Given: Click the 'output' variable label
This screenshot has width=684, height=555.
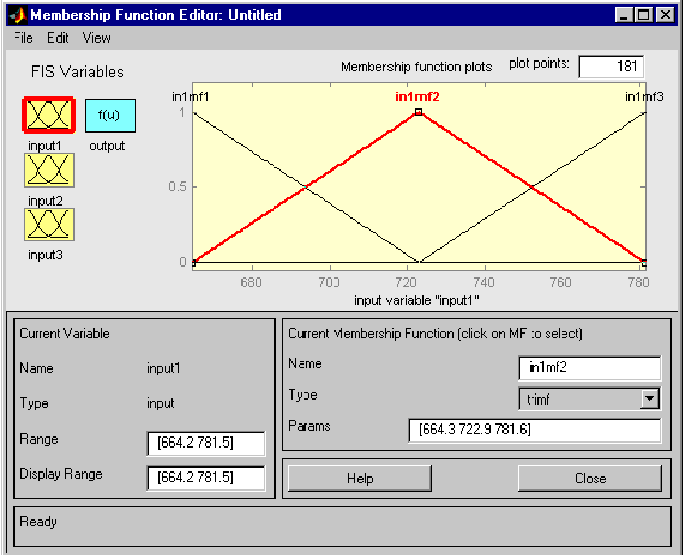Looking at the screenshot, I should coord(107,146).
